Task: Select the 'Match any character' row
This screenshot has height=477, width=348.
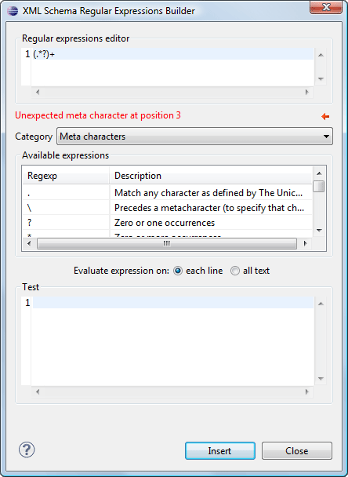Action: [x=168, y=193]
